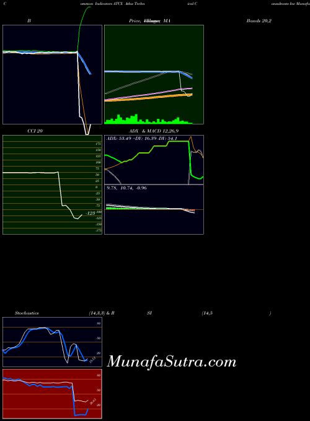
Task: Click the 'ADX: 53.49 +DY: 16.39 -DY: 54.1' readout
Action: coord(142,139)
